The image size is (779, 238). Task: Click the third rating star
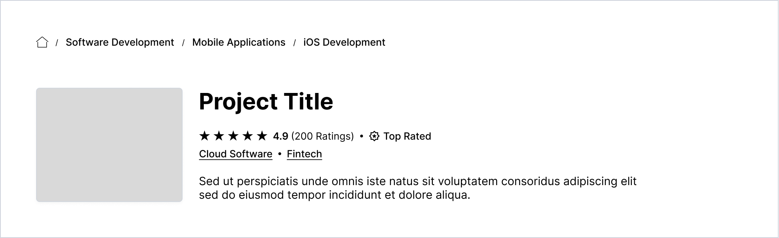[233, 136]
